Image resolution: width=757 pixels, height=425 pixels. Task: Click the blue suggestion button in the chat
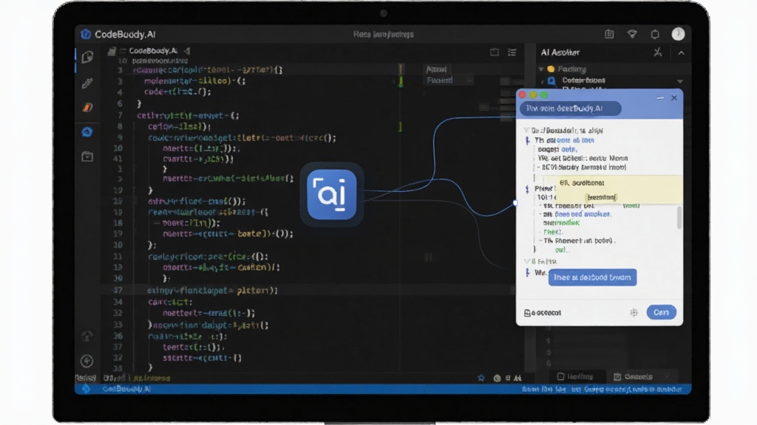[592, 277]
